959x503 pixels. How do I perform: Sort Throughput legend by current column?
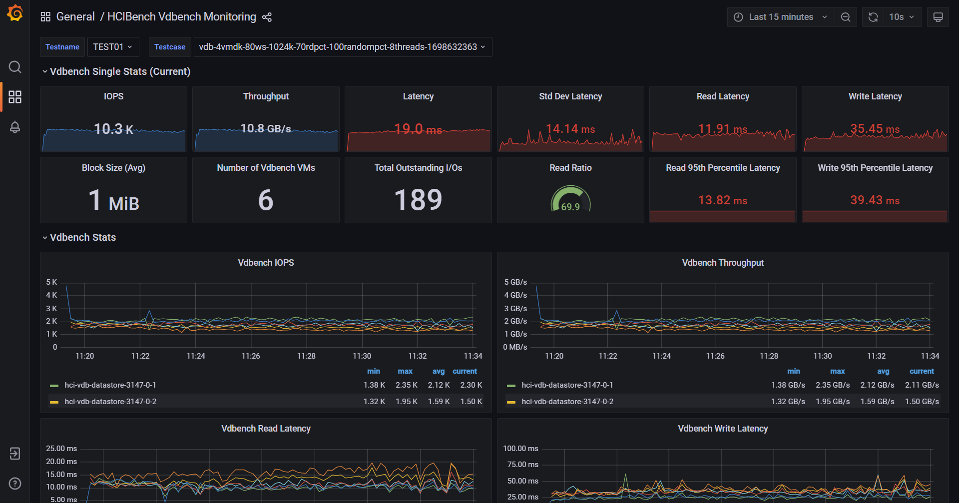[922, 371]
